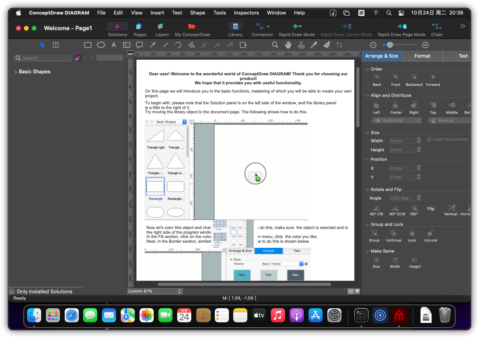Pick the Eyedropper tool
This screenshot has height=338, width=479.
314,45
